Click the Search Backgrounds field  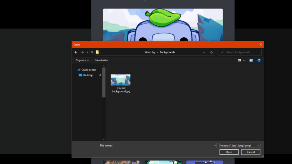(x=240, y=52)
